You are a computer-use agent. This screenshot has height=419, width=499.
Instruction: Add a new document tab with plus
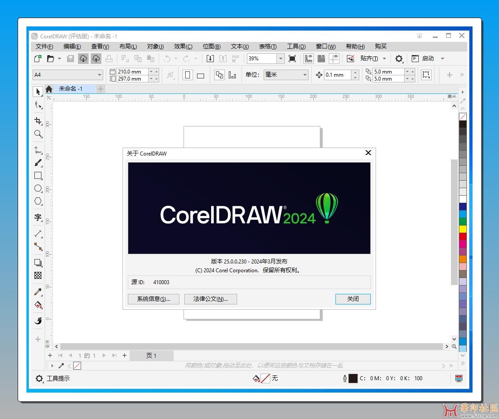pos(100,89)
